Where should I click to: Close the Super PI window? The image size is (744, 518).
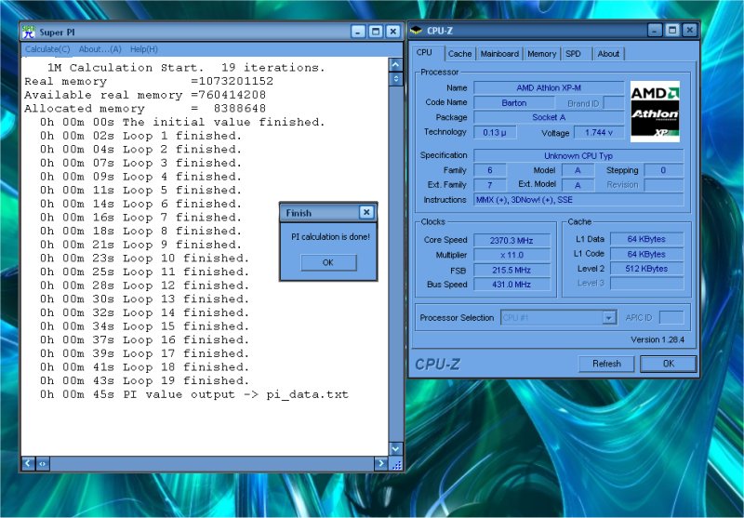point(392,32)
